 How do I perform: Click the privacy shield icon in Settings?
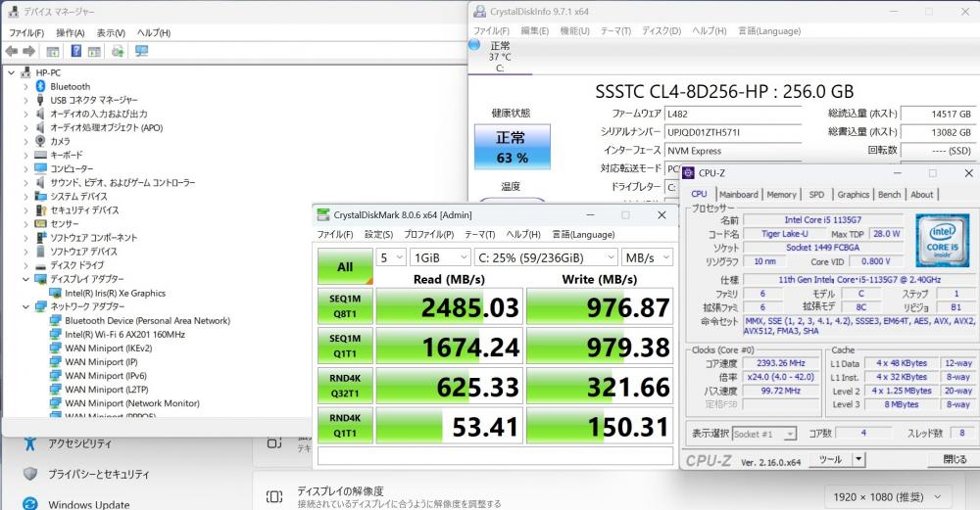29,474
